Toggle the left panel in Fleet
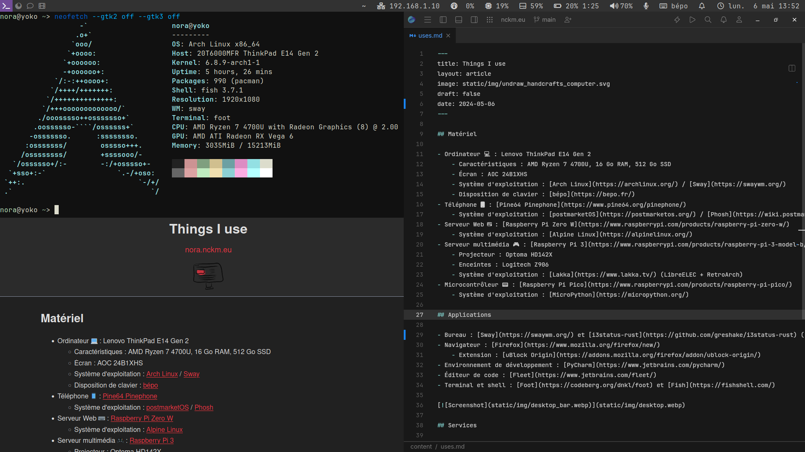Screen dimensions: 805x452 (x=443, y=20)
